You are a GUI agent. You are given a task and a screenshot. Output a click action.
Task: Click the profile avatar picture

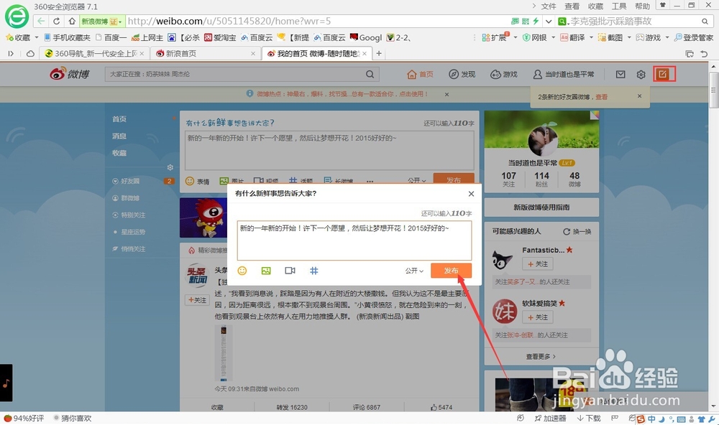[x=542, y=140]
